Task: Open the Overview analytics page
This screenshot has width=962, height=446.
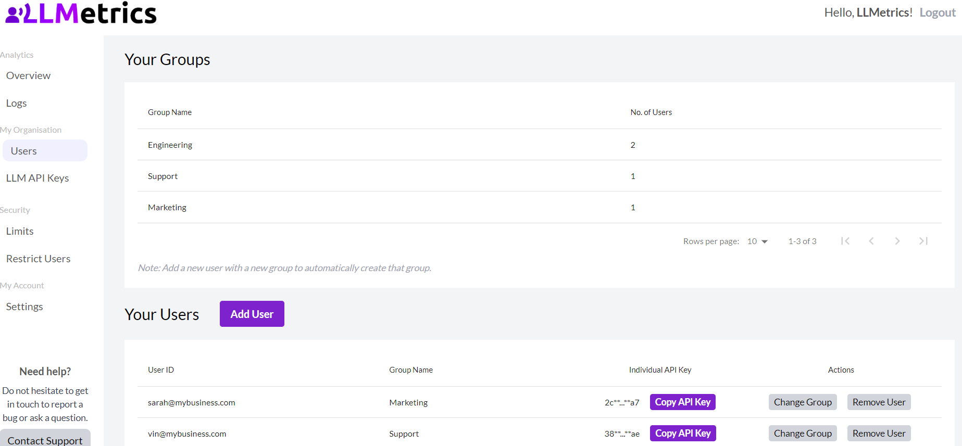Action: (29, 76)
